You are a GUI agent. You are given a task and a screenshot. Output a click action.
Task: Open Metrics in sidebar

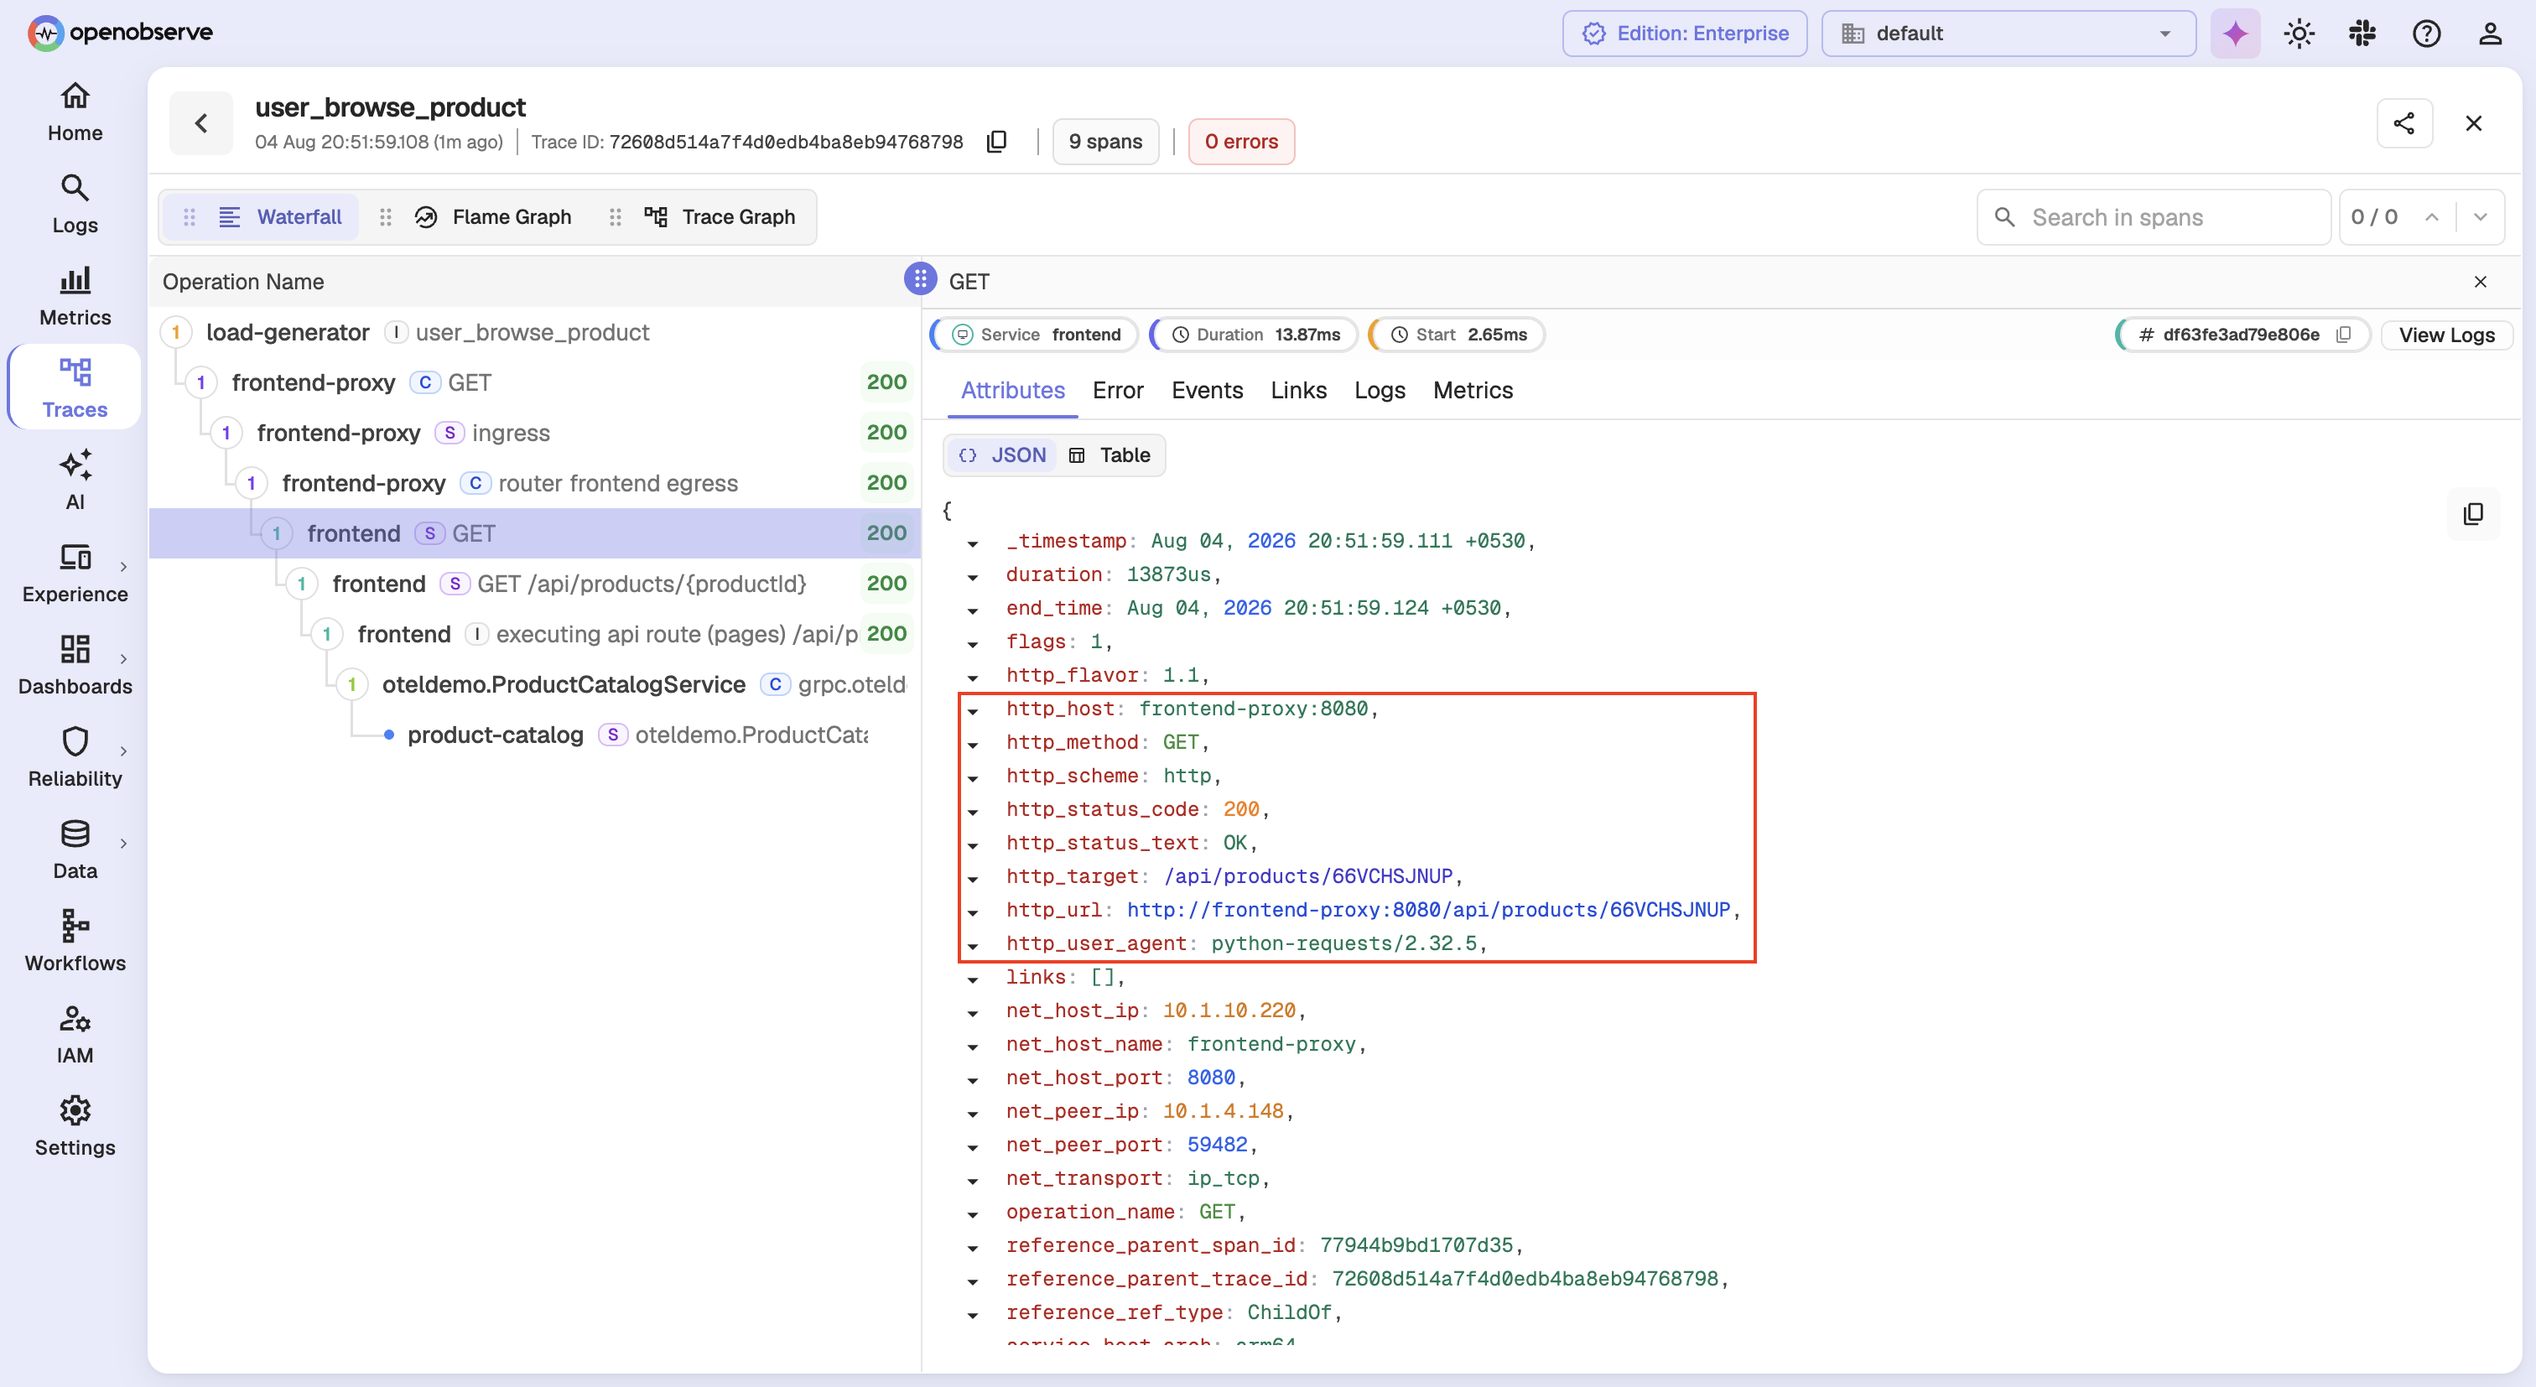click(x=75, y=298)
